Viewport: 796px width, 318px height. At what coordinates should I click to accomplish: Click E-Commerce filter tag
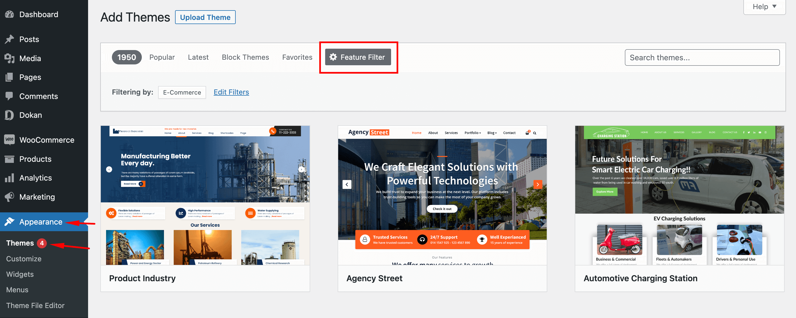click(x=182, y=92)
